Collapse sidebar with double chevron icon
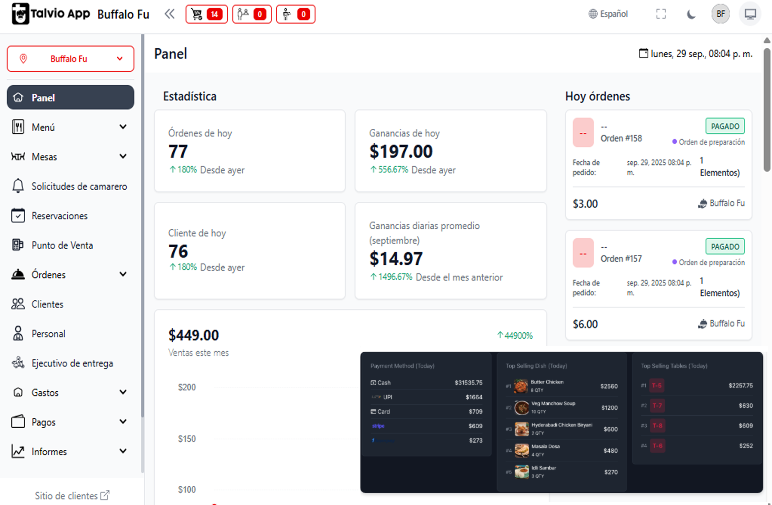 170,14
